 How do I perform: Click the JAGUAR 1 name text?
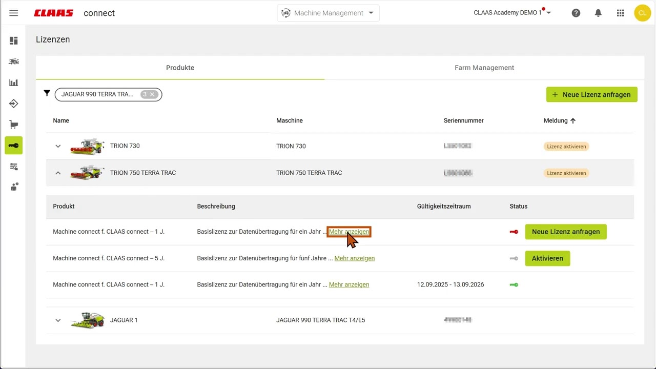pos(124,320)
